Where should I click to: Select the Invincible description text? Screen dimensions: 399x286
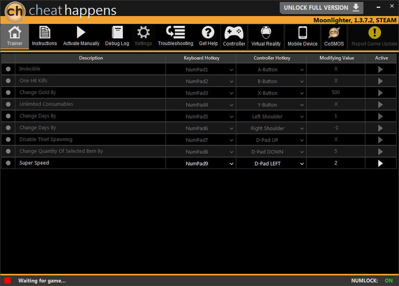click(30, 69)
